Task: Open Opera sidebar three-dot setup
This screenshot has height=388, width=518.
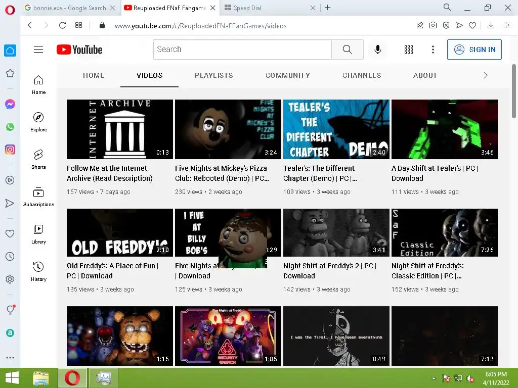Action: click(x=10, y=358)
